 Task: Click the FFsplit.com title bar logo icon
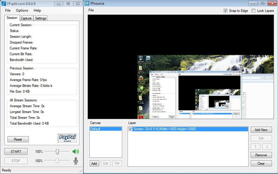pos(3,3)
